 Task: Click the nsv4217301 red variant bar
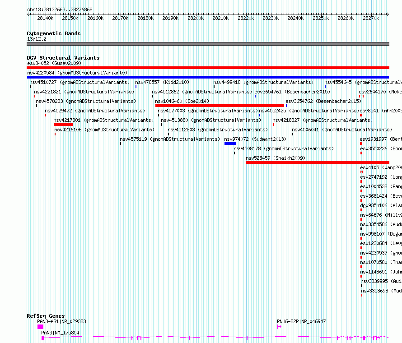coord(63,125)
